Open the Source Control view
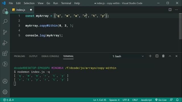This screenshot has height=102, width=182. pyautogui.click(x=5, y=32)
